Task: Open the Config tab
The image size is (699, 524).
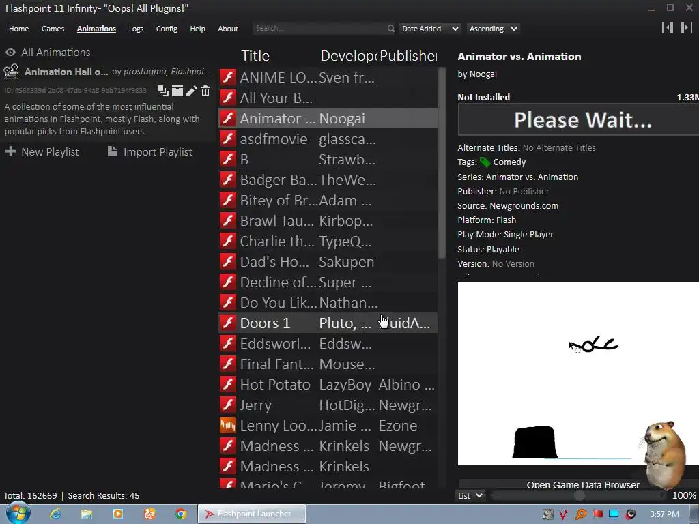Action: (167, 29)
